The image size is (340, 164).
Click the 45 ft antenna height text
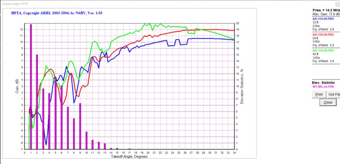[x=315, y=54]
